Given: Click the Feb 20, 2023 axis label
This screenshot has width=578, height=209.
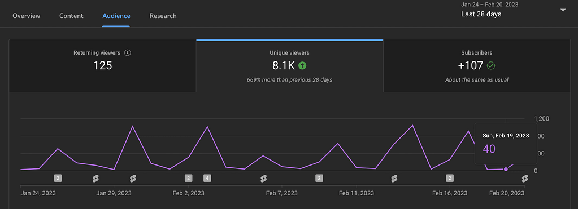Looking at the screenshot, I should coord(506,193).
